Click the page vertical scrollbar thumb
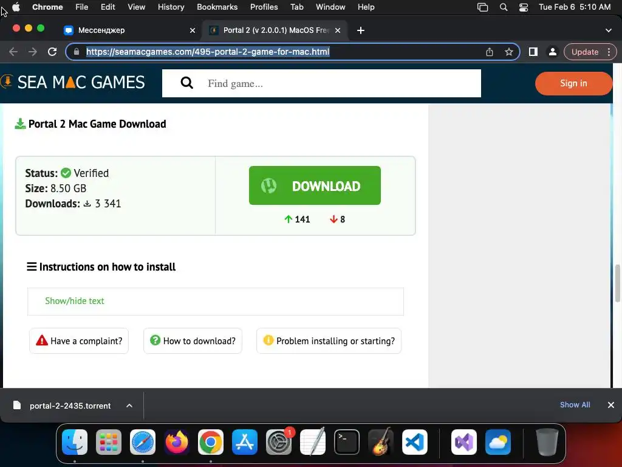This screenshot has width=622, height=467. point(617,283)
